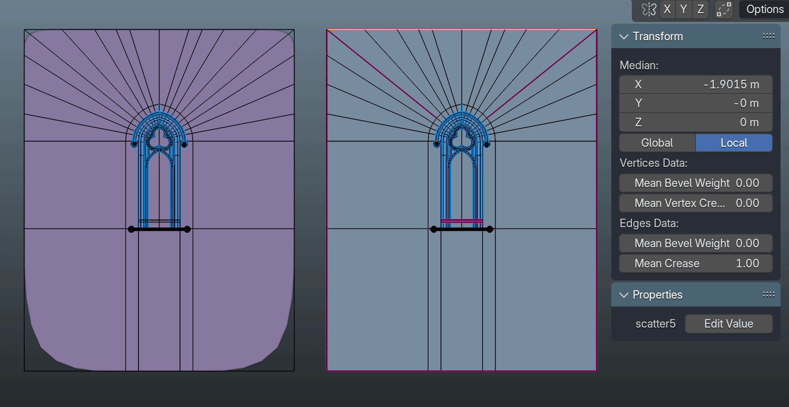Click the scatter5 property label

point(655,324)
